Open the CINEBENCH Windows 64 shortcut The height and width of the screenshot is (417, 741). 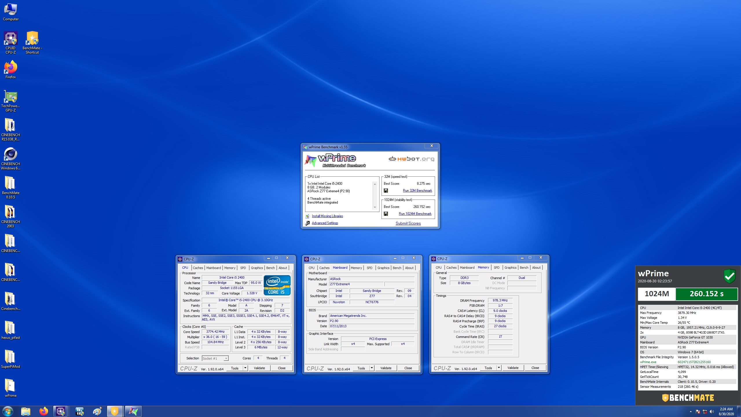click(11, 159)
